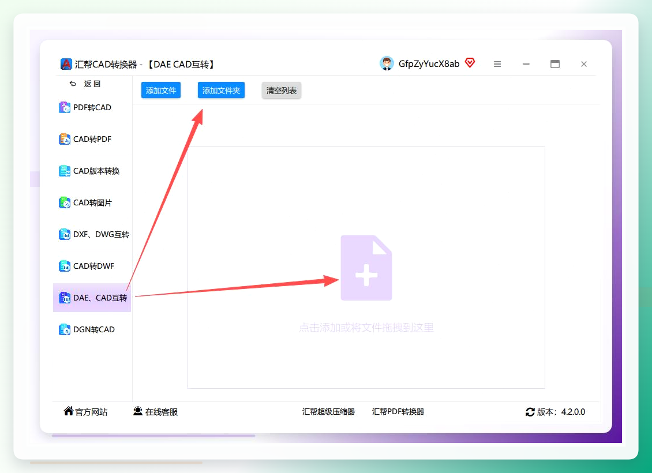Switch to the CAD版本转换 function

(x=92, y=171)
